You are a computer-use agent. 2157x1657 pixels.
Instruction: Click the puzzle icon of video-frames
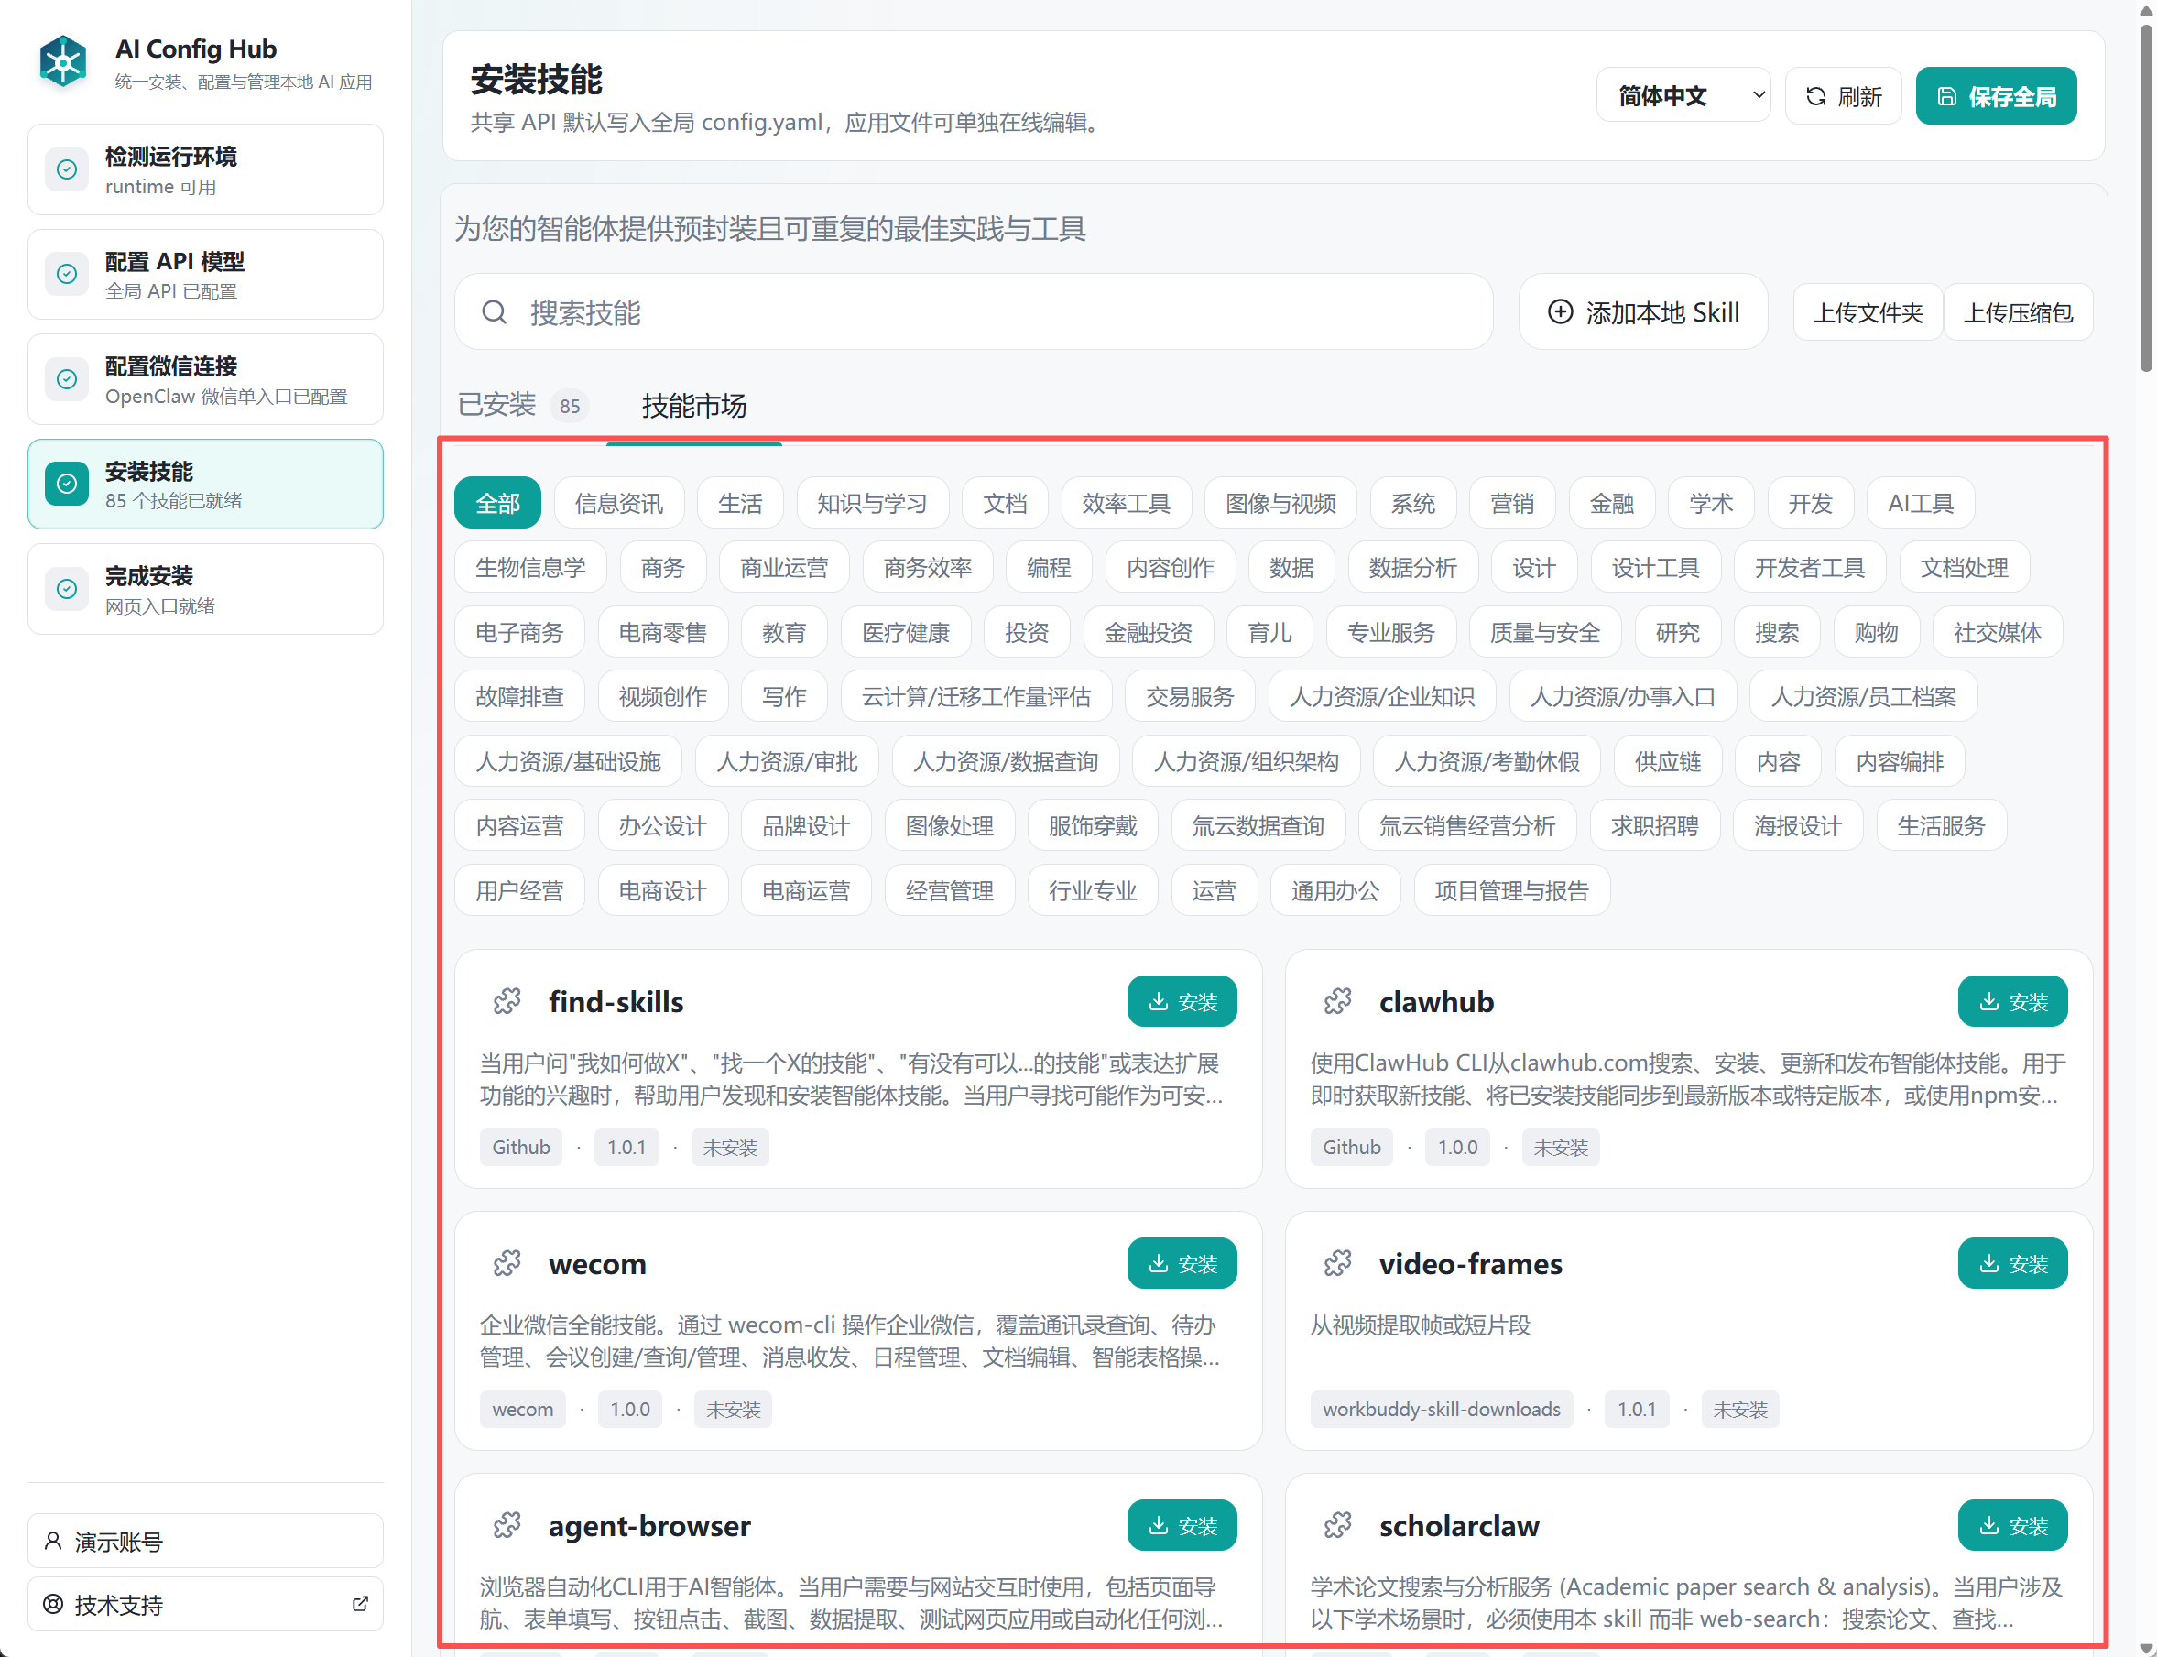1337,1262
